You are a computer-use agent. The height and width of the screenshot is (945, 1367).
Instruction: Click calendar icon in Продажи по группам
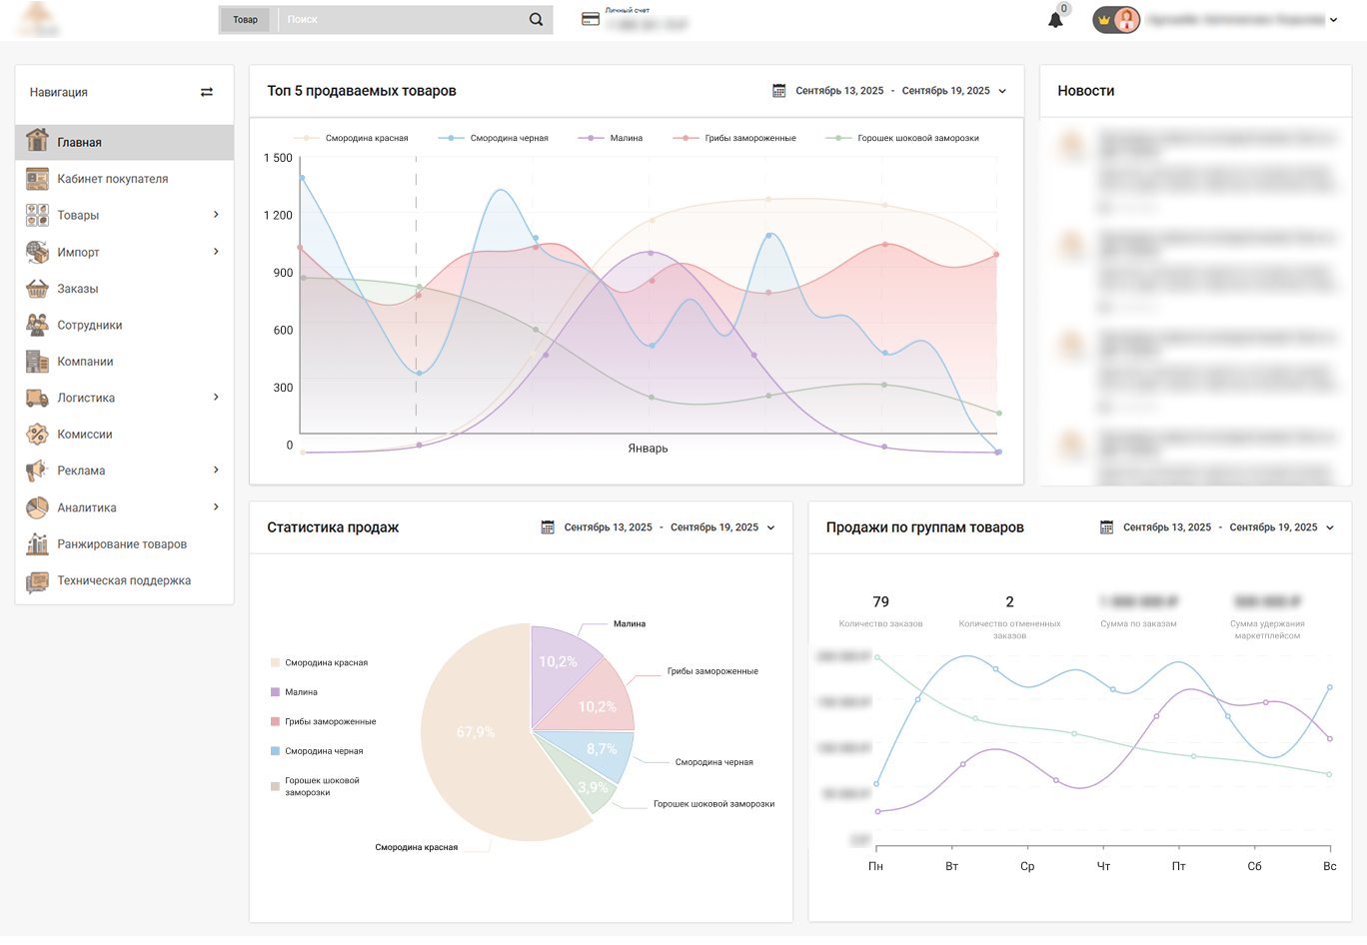click(1106, 527)
